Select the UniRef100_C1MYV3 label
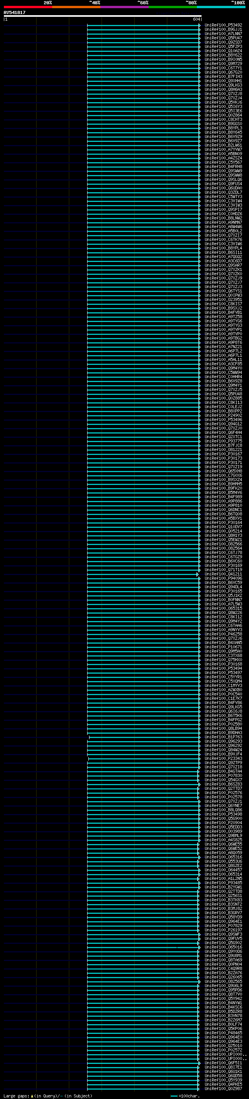 pos(223,685)
